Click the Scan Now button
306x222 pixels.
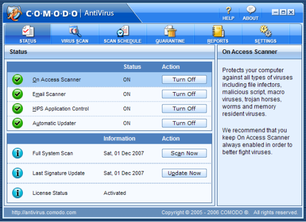[184, 153]
